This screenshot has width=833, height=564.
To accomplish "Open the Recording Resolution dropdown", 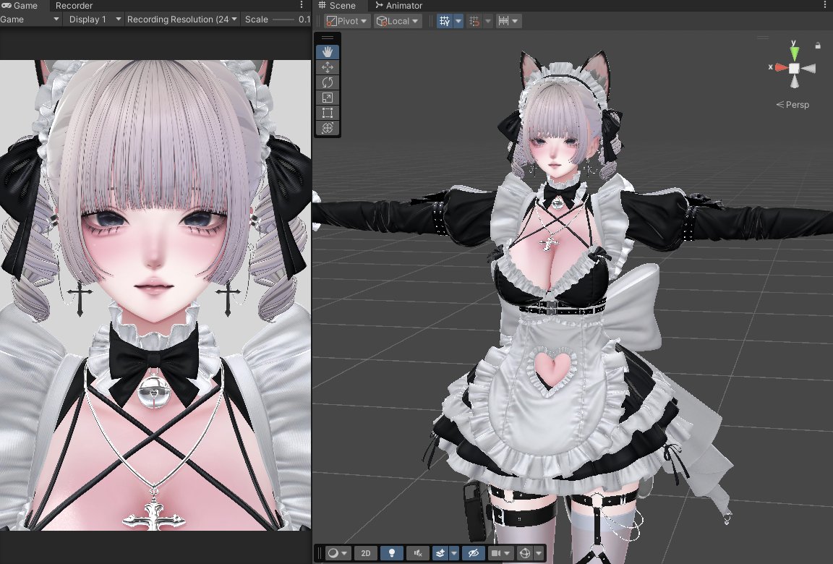I will point(181,19).
